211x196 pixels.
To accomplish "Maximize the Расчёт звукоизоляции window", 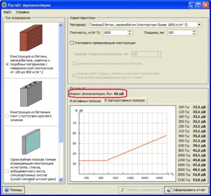I will click(199, 5).
